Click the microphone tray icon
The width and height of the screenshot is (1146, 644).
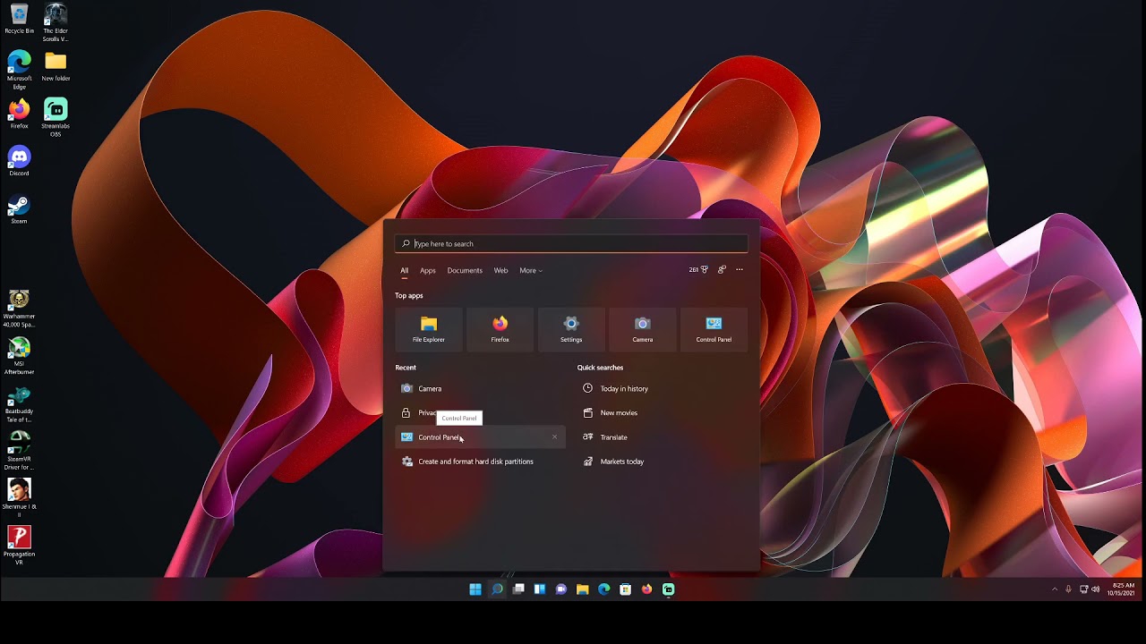1068,589
